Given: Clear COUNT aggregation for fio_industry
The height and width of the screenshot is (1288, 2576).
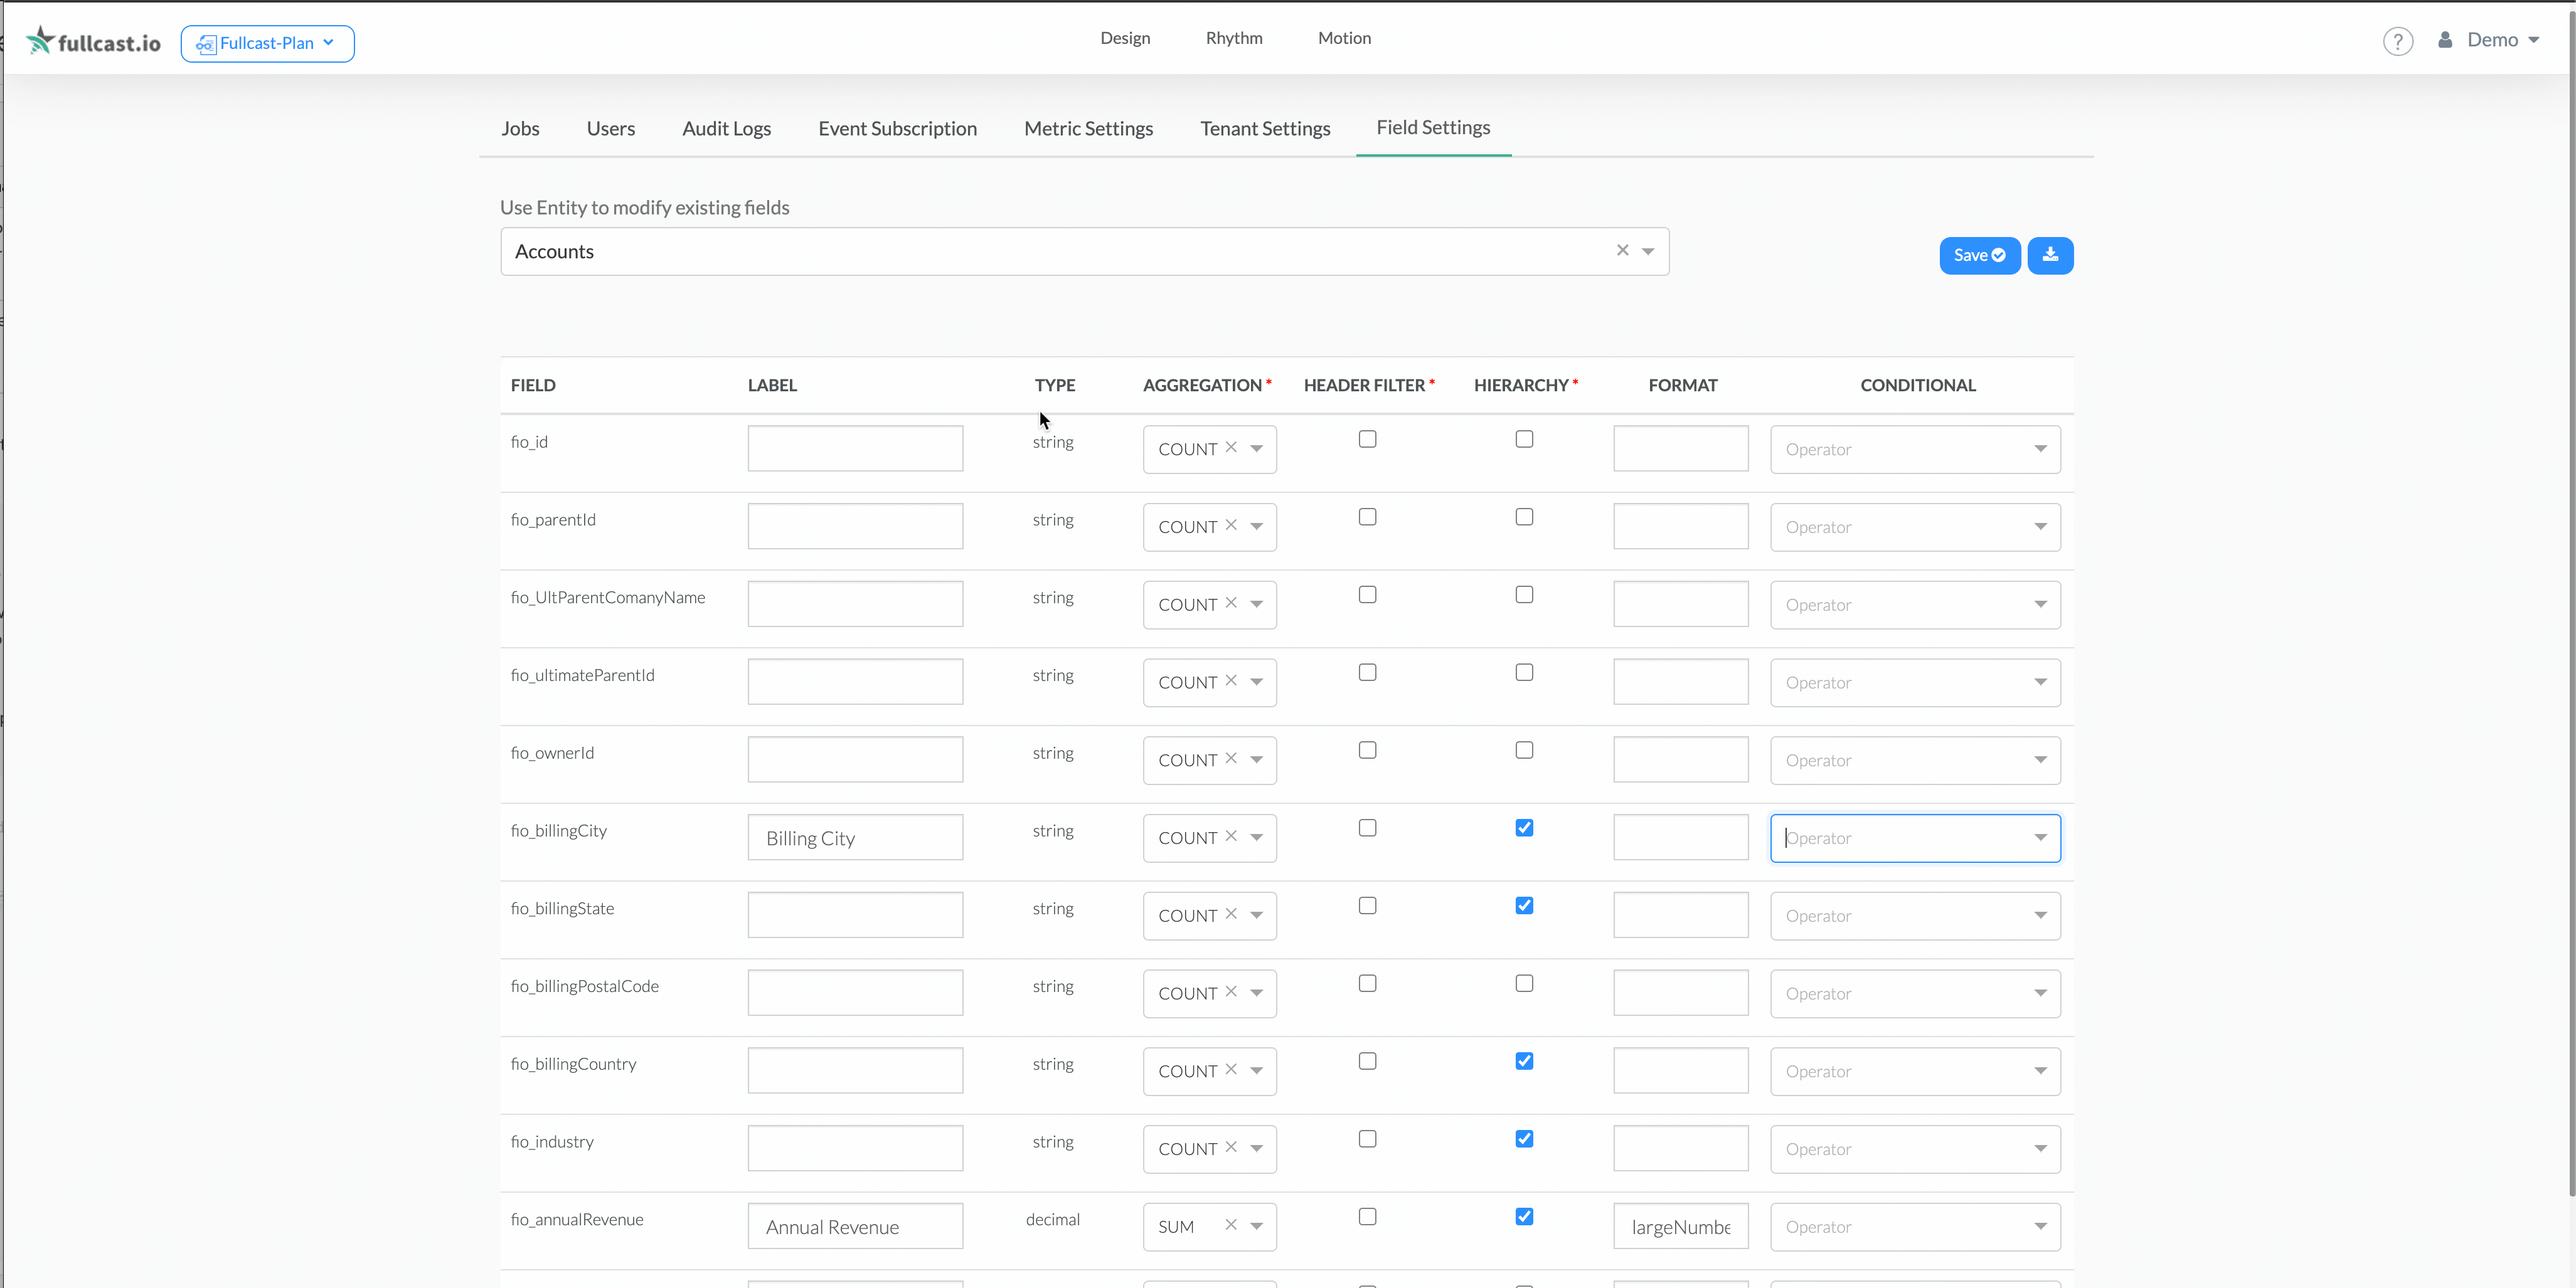Looking at the screenshot, I should [1231, 1148].
